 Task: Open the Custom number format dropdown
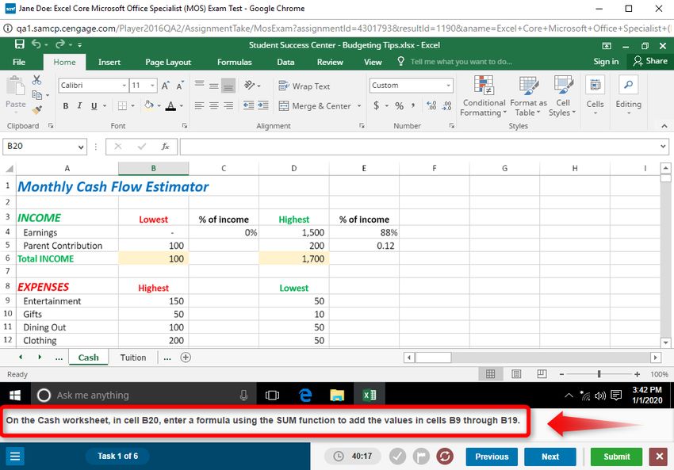coord(448,86)
